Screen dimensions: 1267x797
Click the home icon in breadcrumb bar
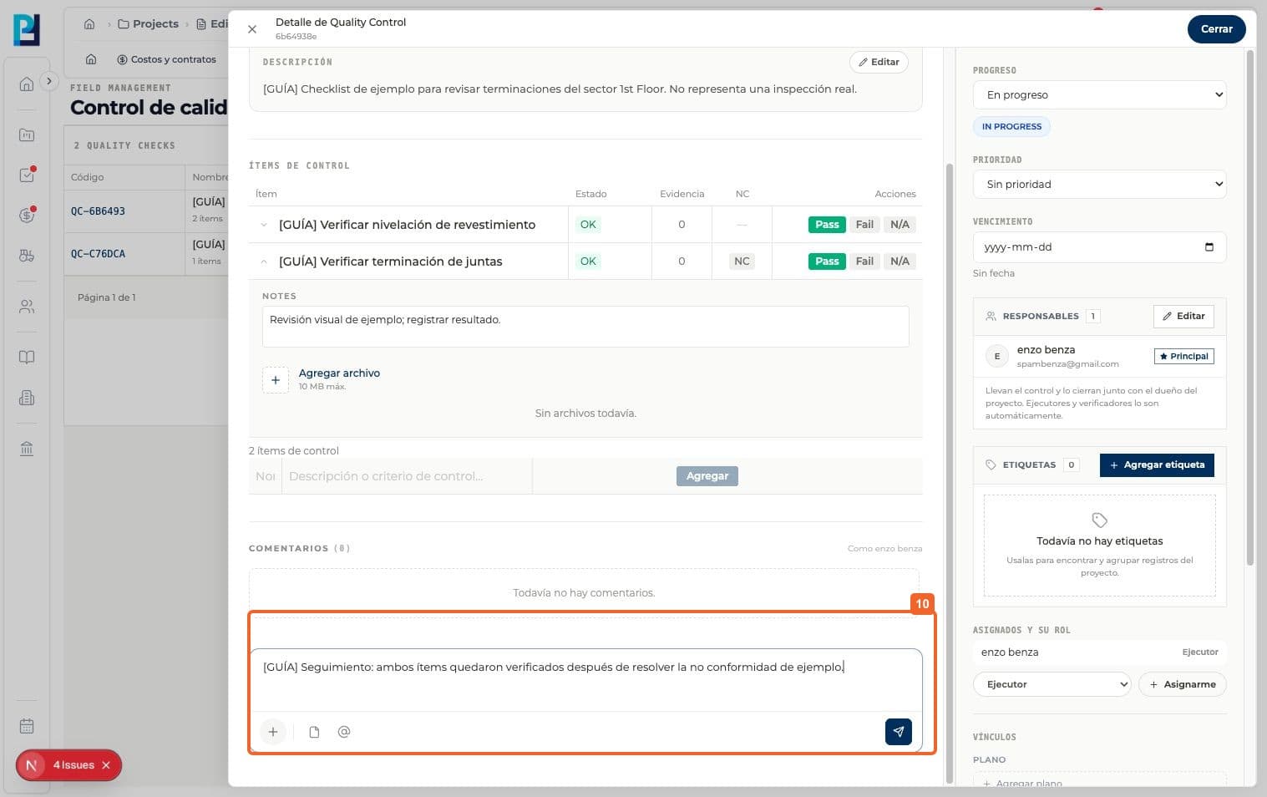click(x=89, y=24)
